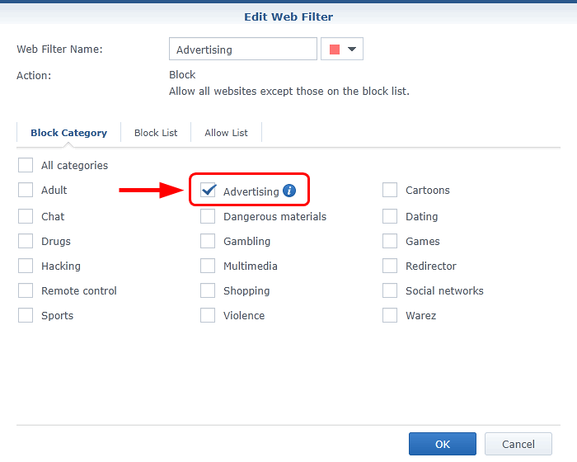
Task: Check the Redirector category box
Action: (390, 266)
